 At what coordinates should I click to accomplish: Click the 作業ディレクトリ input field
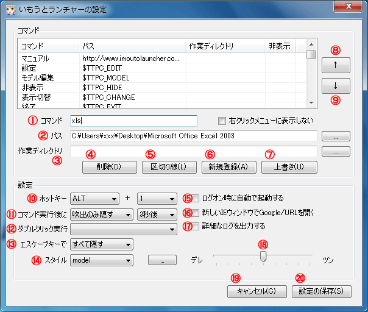(194, 151)
